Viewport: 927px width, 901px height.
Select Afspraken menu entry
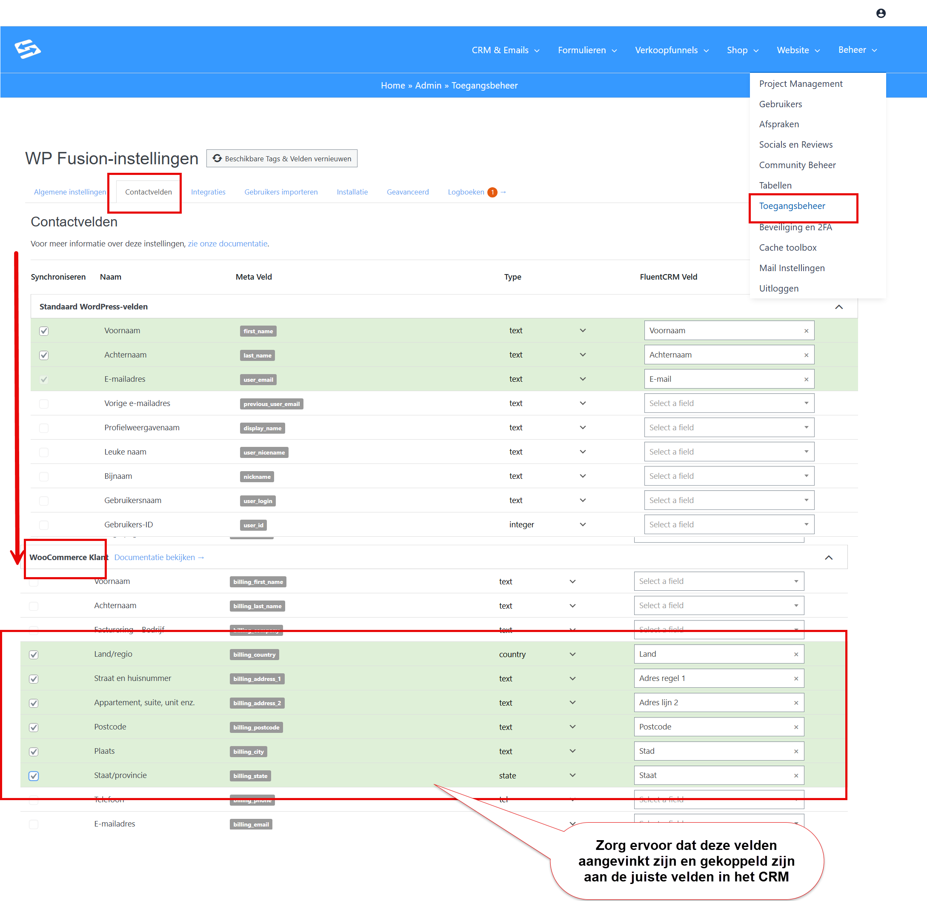click(779, 124)
